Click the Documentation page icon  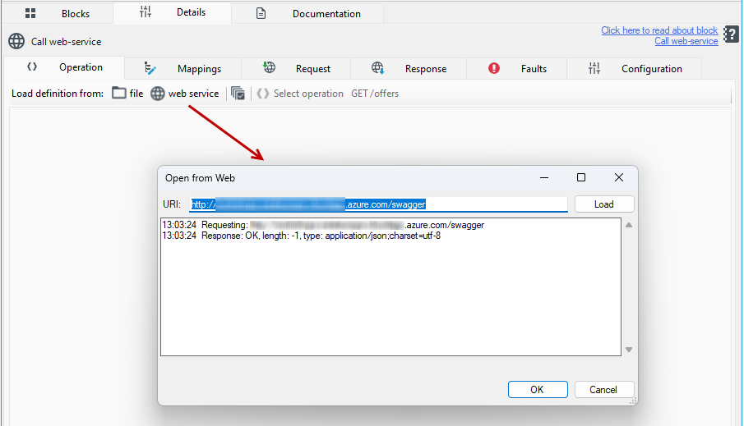261,13
